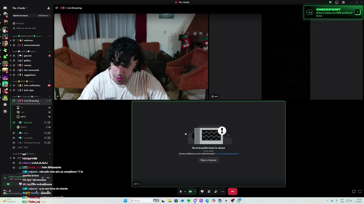Open the bot-commands channel

31,70
